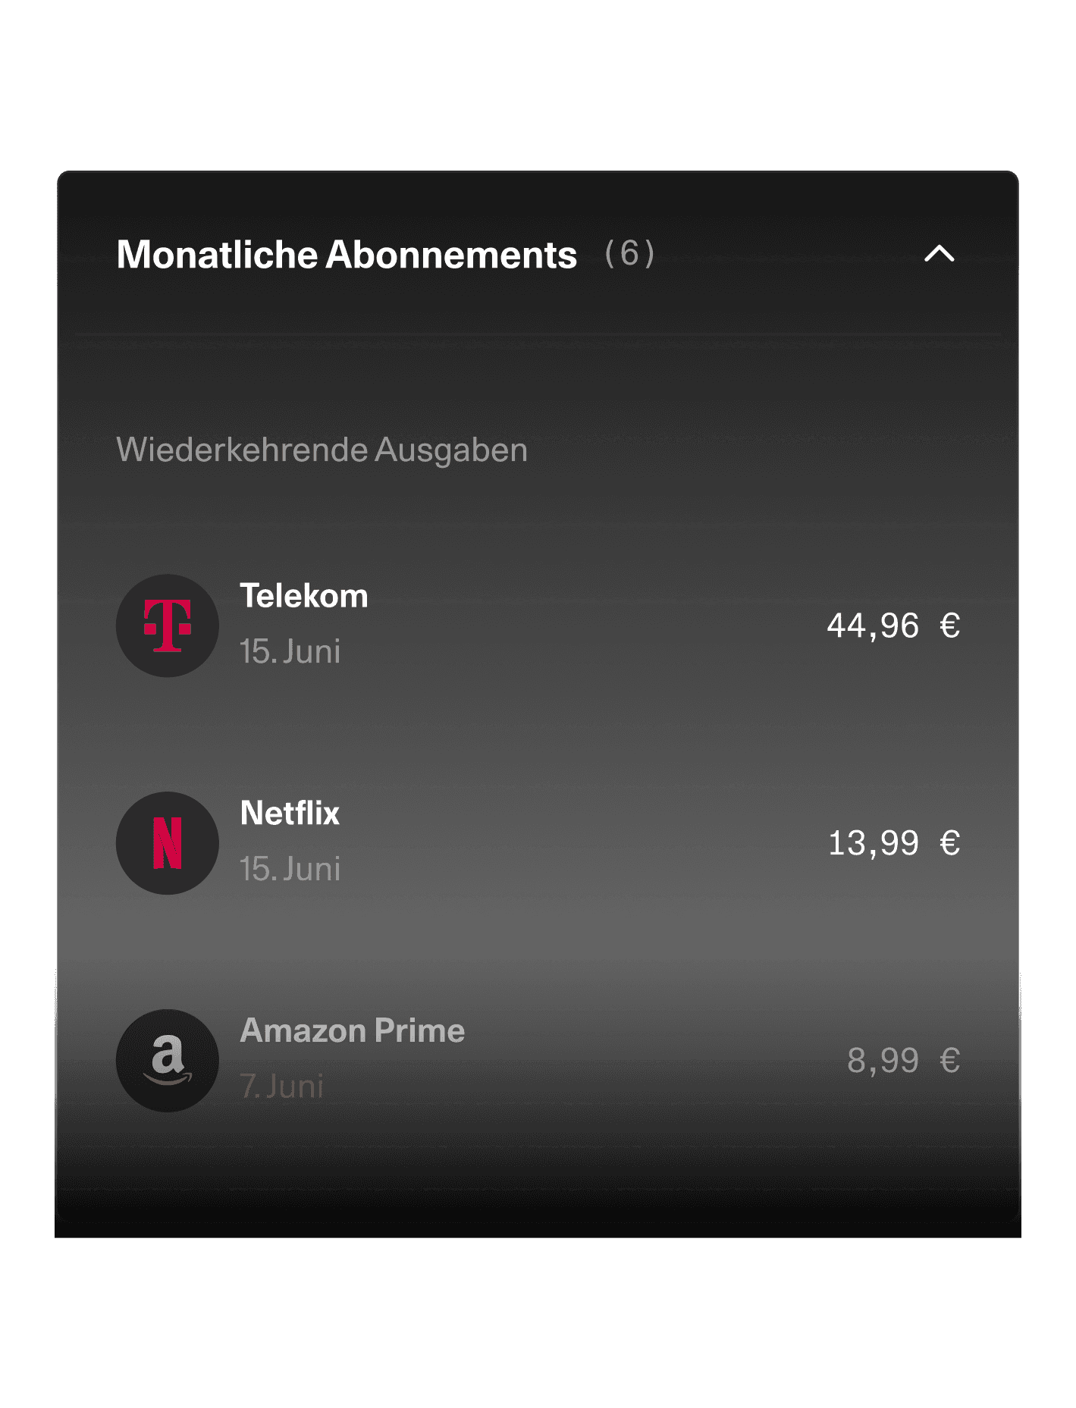Click the Netflix N logo icon
This screenshot has width=1076, height=1408.
tap(168, 843)
